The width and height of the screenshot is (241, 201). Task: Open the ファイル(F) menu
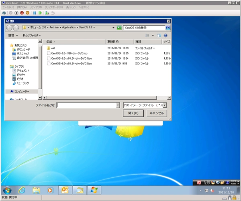coord(8,7)
